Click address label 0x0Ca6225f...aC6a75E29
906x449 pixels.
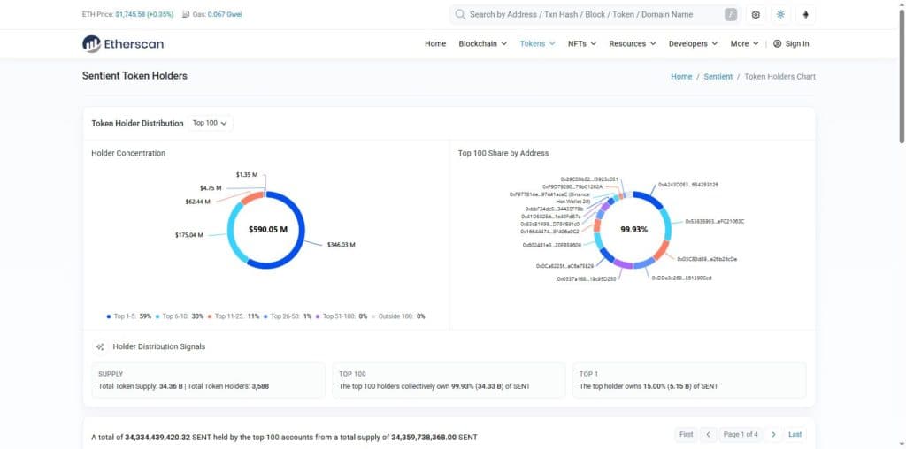pos(564,266)
